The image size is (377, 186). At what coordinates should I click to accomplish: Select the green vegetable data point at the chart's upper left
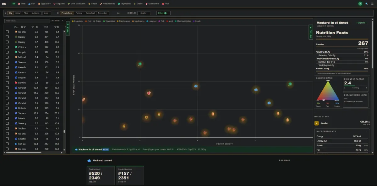(140, 64)
